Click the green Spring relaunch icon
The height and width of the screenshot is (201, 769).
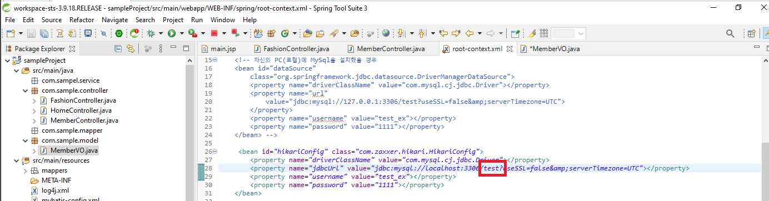click(134, 33)
